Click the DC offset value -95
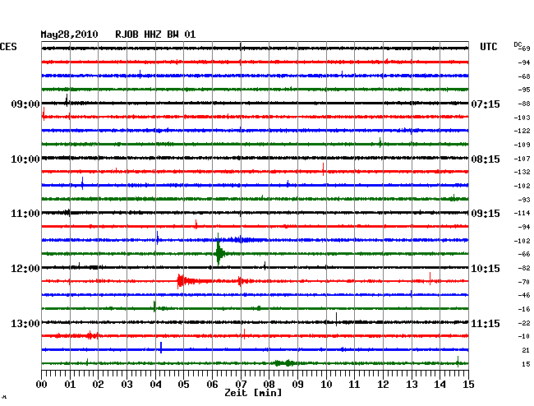The height and width of the screenshot is (406, 534). pyautogui.click(x=524, y=90)
